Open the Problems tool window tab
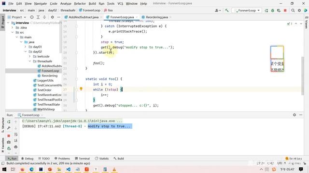 tap(62, 159)
